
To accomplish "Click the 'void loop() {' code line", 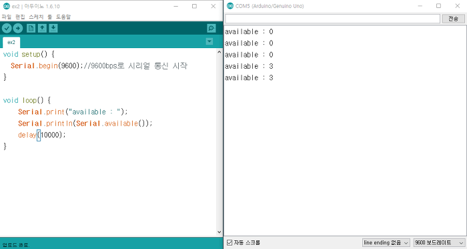I will coord(27,100).
